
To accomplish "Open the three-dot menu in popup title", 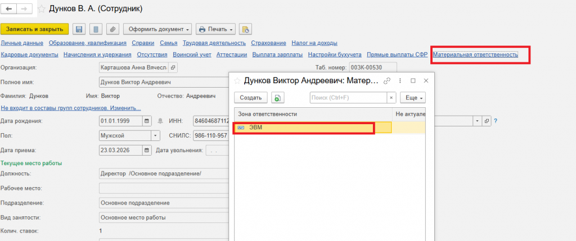I will coord(400,81).
